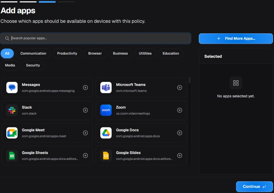Click the Google Slides app icon
This screenshot has width=274, height=193.
(x=106, y=156)
